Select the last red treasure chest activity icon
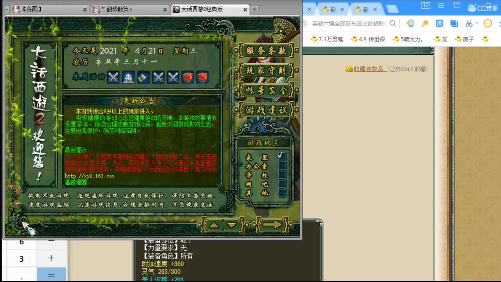Image resolution: width=501 pixels, height=282 pixels. (202, 77)
